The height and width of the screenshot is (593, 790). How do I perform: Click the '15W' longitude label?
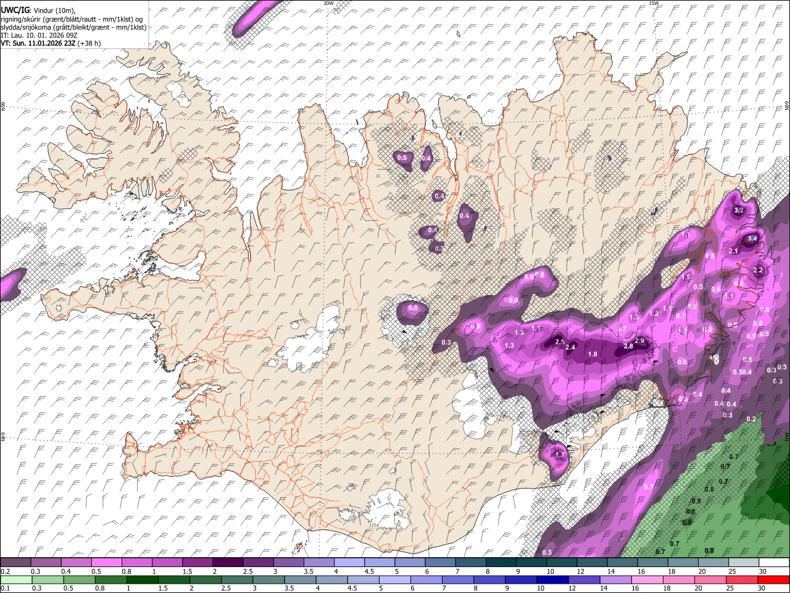pyautogui.click(x=654, y=3)
